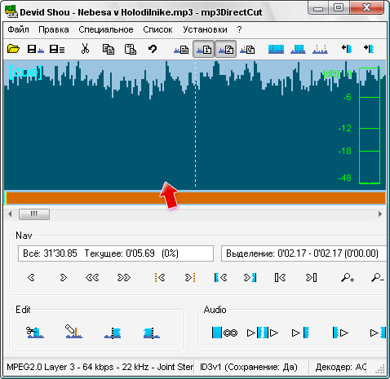Click the save all floppy icon with lines

point(57,49)
